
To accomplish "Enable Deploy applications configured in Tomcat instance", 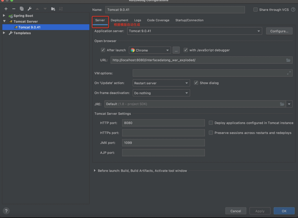I will pos(211,123).
